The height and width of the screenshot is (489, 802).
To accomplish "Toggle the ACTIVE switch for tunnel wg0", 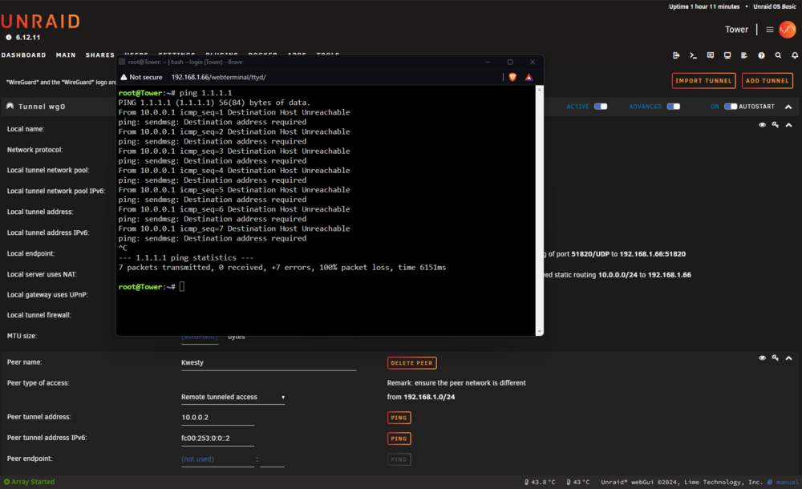I will click(x=601, y=107).
